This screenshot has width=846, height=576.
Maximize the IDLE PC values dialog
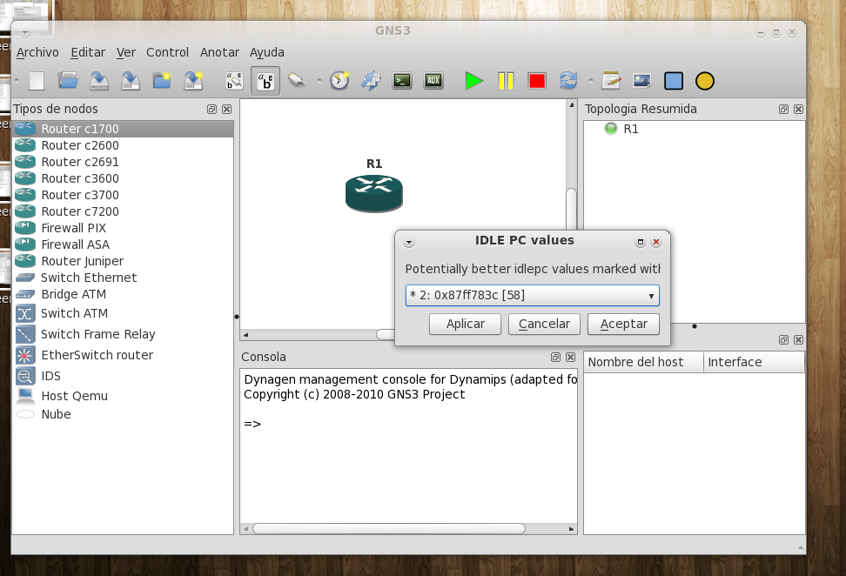[x=641, y=242]
